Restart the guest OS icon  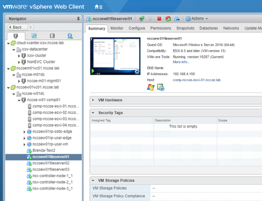coord(168,19)
